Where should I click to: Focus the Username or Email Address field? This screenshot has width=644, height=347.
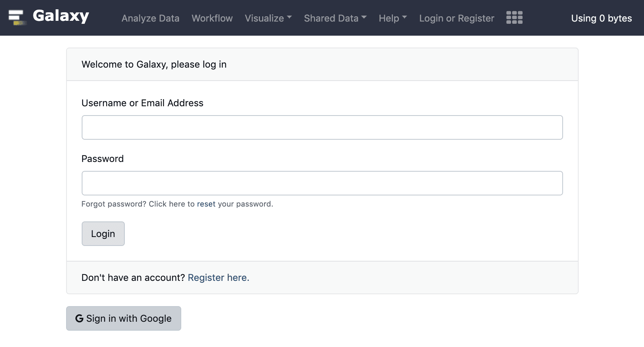322,127
